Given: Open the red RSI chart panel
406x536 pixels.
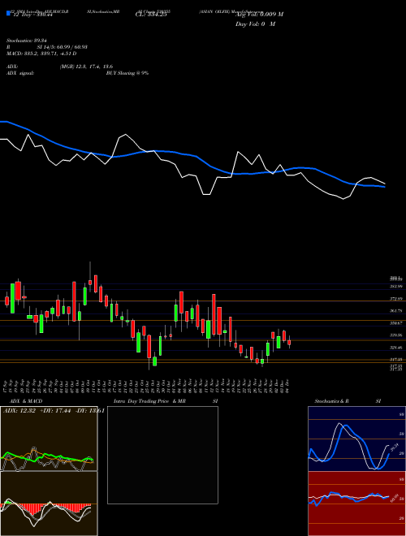Looking at the screenshot, I should 356,504.
